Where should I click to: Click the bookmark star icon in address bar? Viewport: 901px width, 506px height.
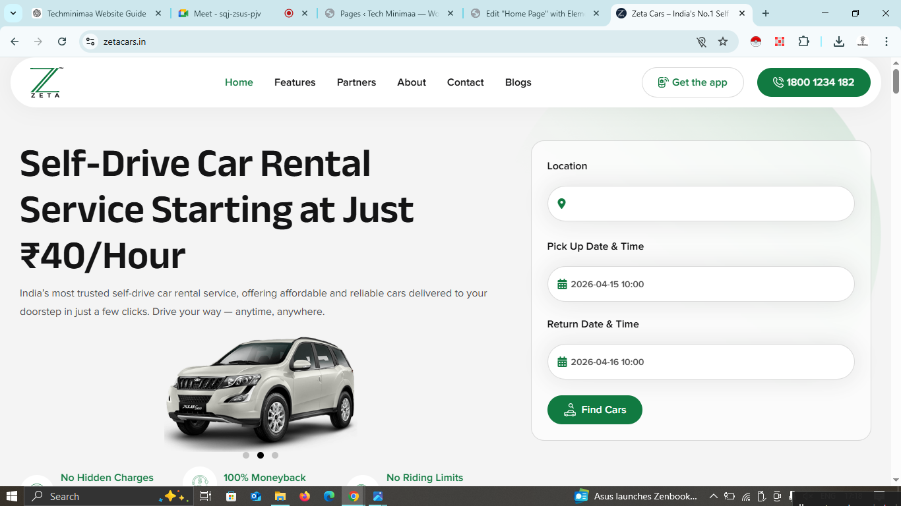click(723, 42)
